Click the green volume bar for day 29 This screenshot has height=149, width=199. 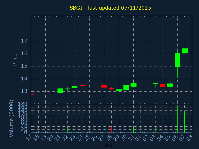point(119,125)
